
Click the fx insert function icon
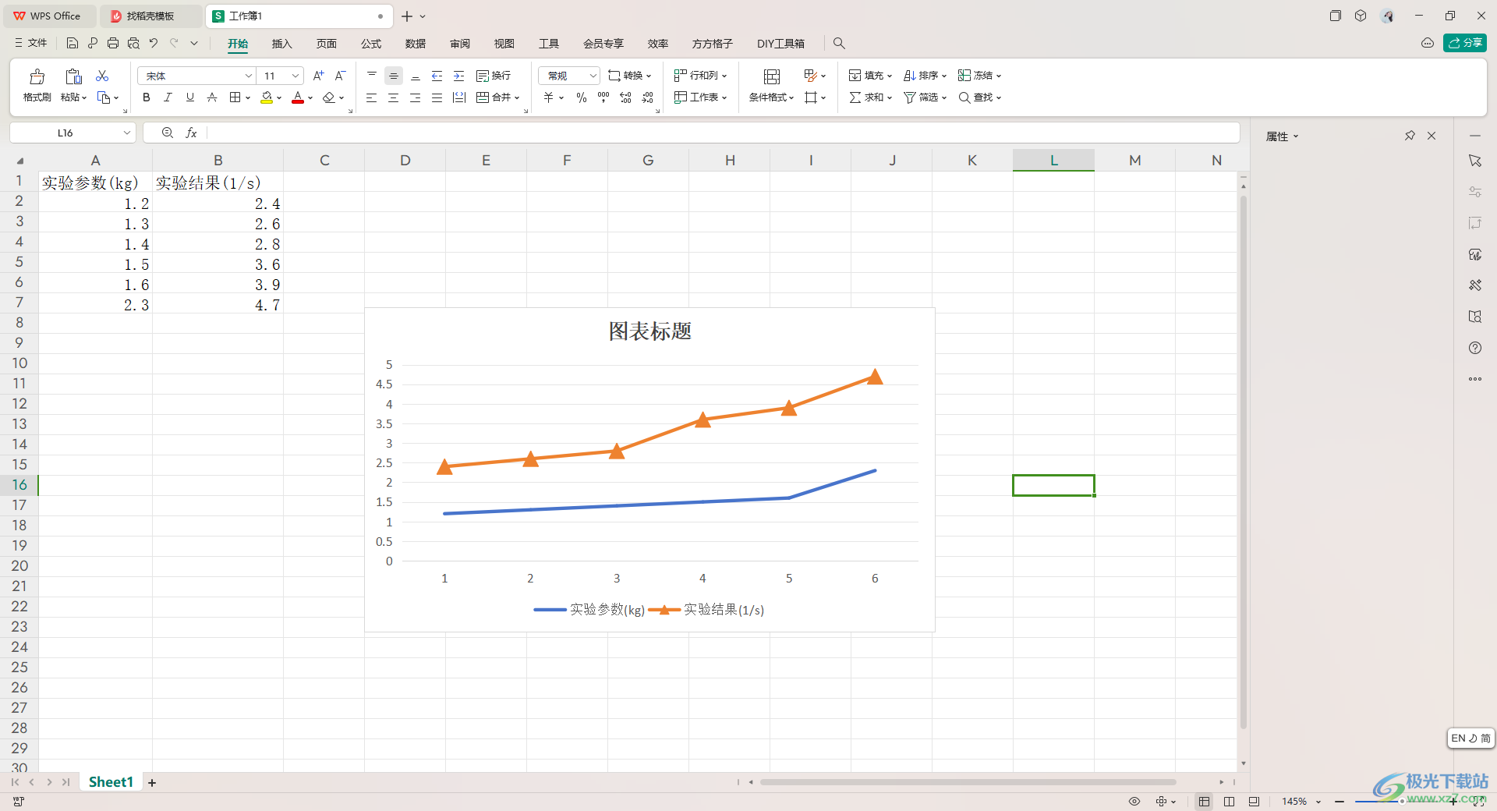click(191, 133)
